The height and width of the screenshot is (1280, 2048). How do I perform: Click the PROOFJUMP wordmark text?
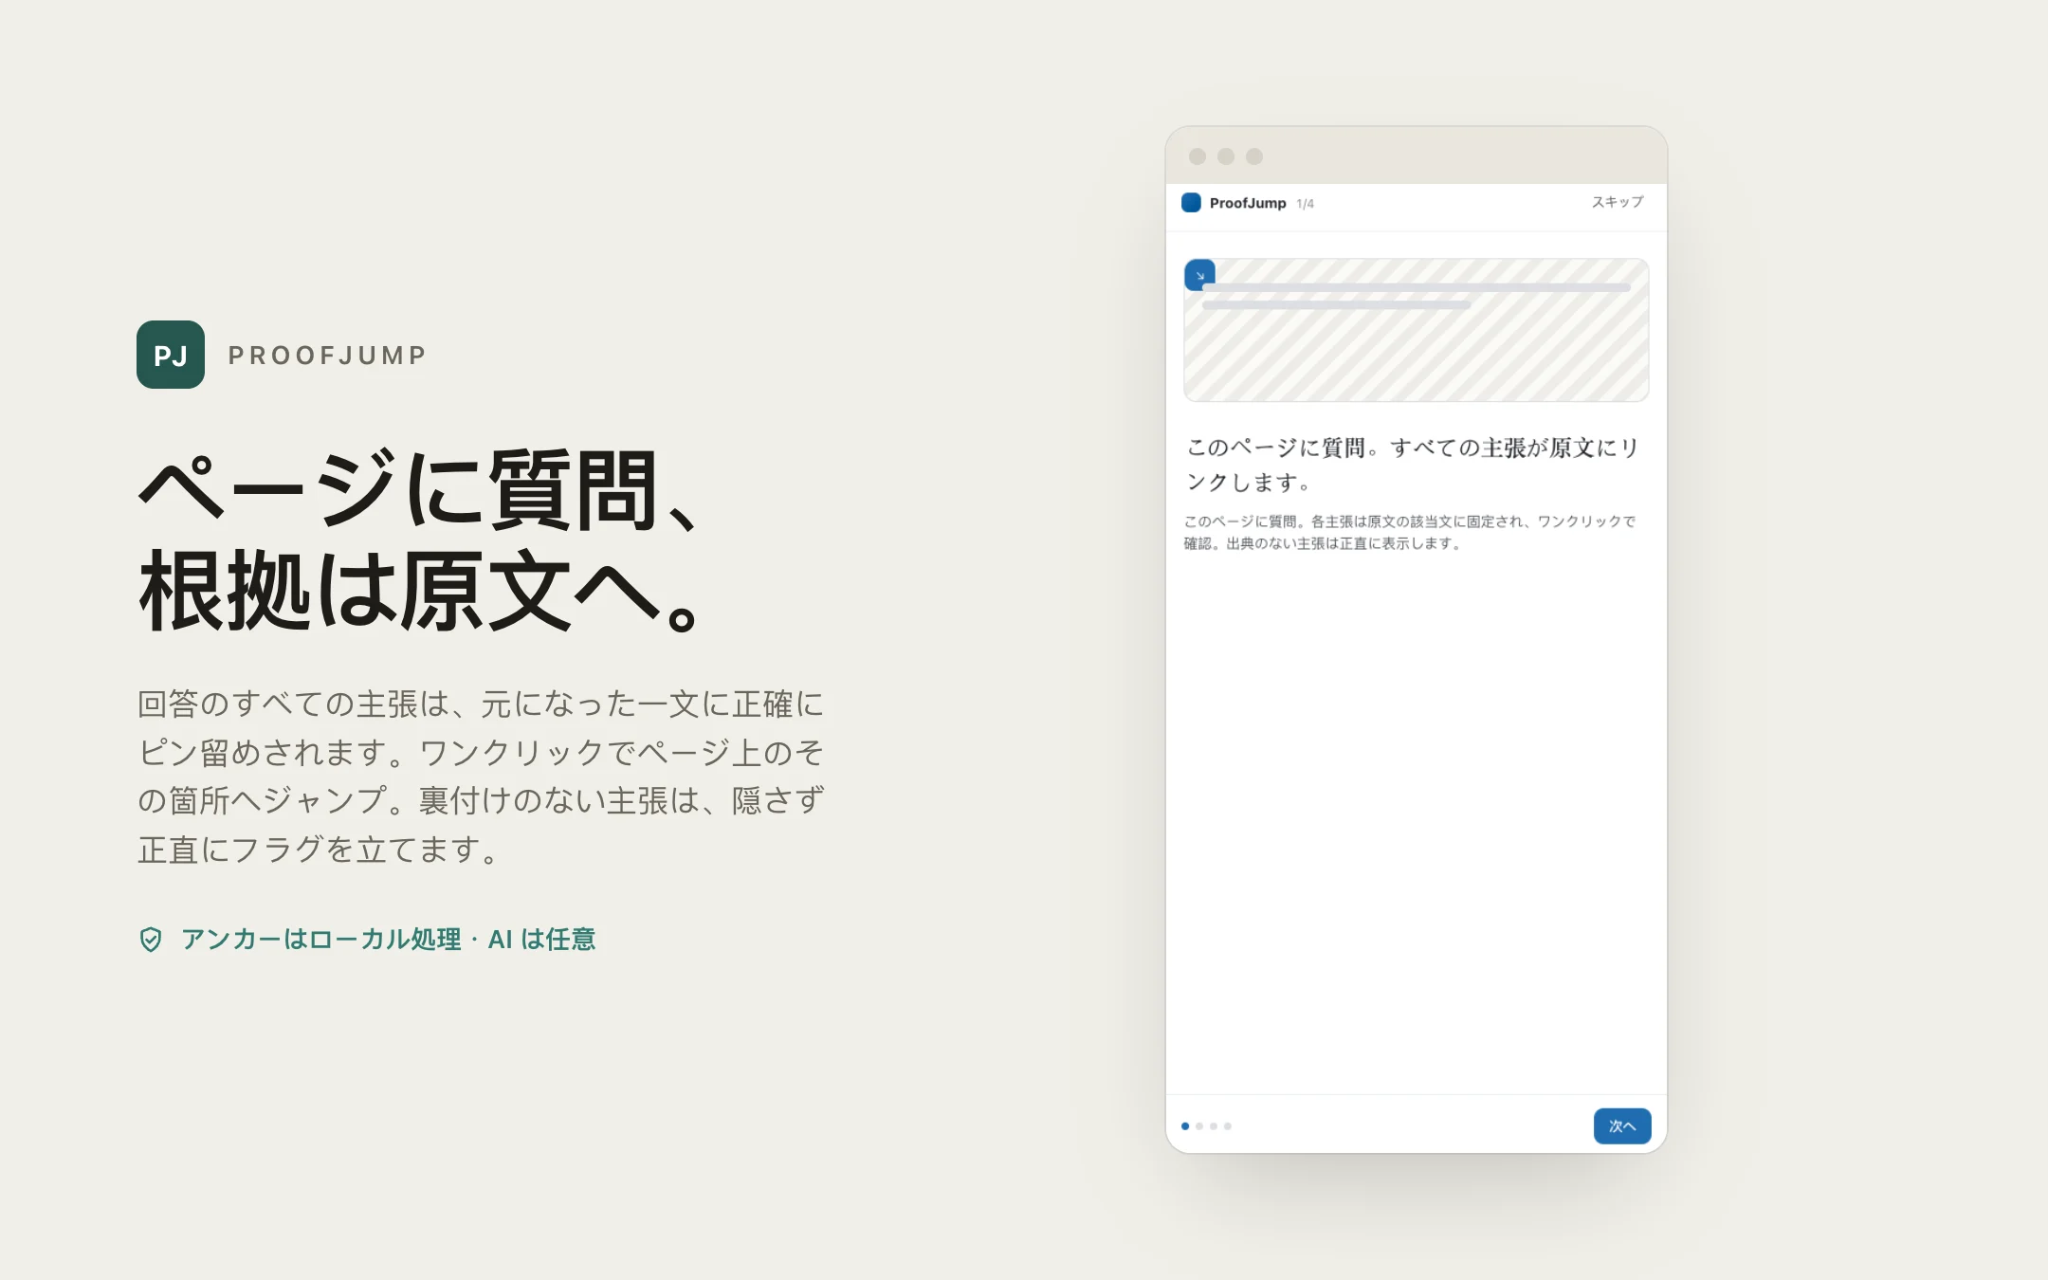coord(327,356)
